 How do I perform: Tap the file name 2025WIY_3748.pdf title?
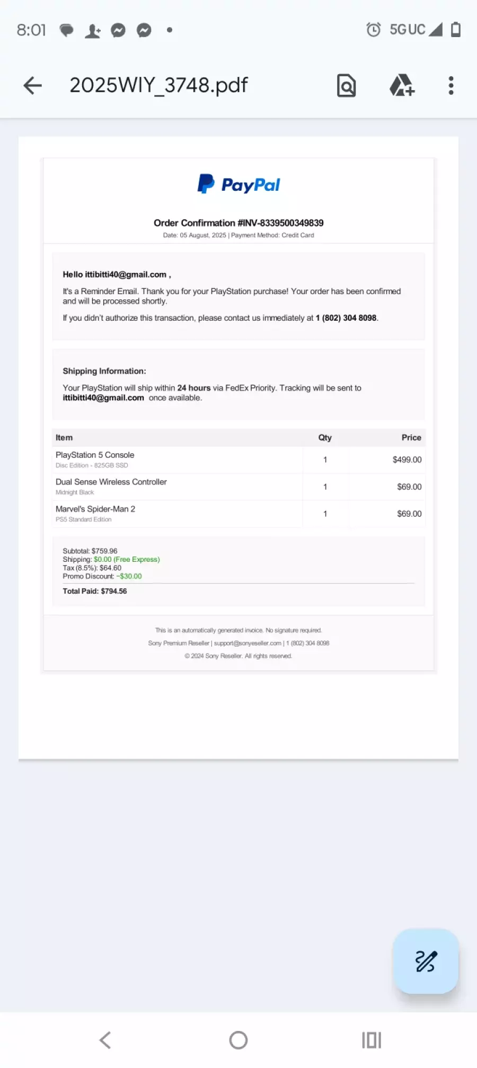point(158,85)
